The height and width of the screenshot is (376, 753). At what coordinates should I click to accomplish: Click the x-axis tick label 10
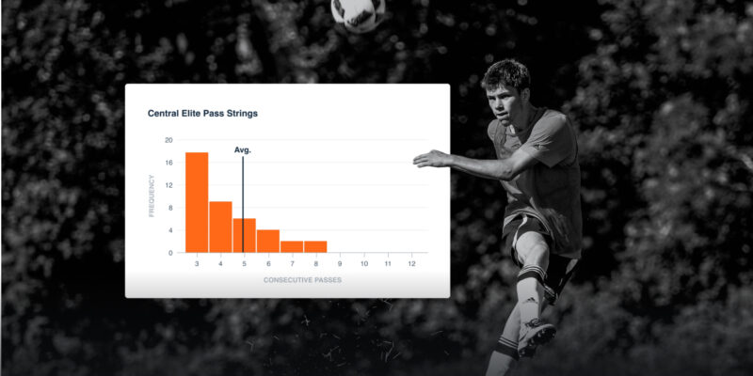363,265
